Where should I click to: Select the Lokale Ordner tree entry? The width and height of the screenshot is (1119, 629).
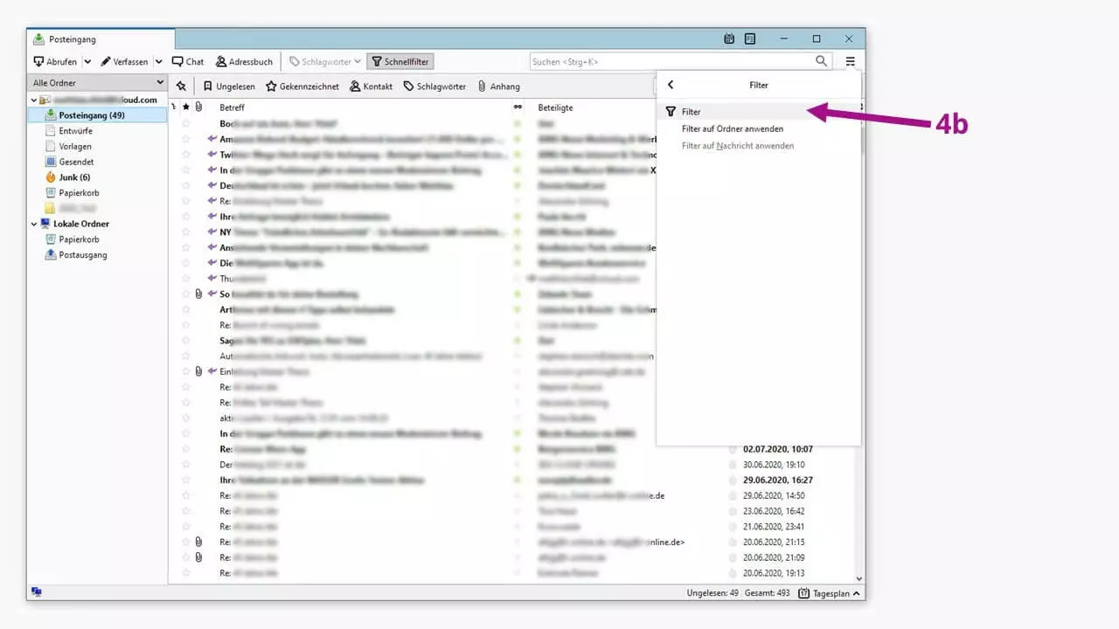coord(80,224)
